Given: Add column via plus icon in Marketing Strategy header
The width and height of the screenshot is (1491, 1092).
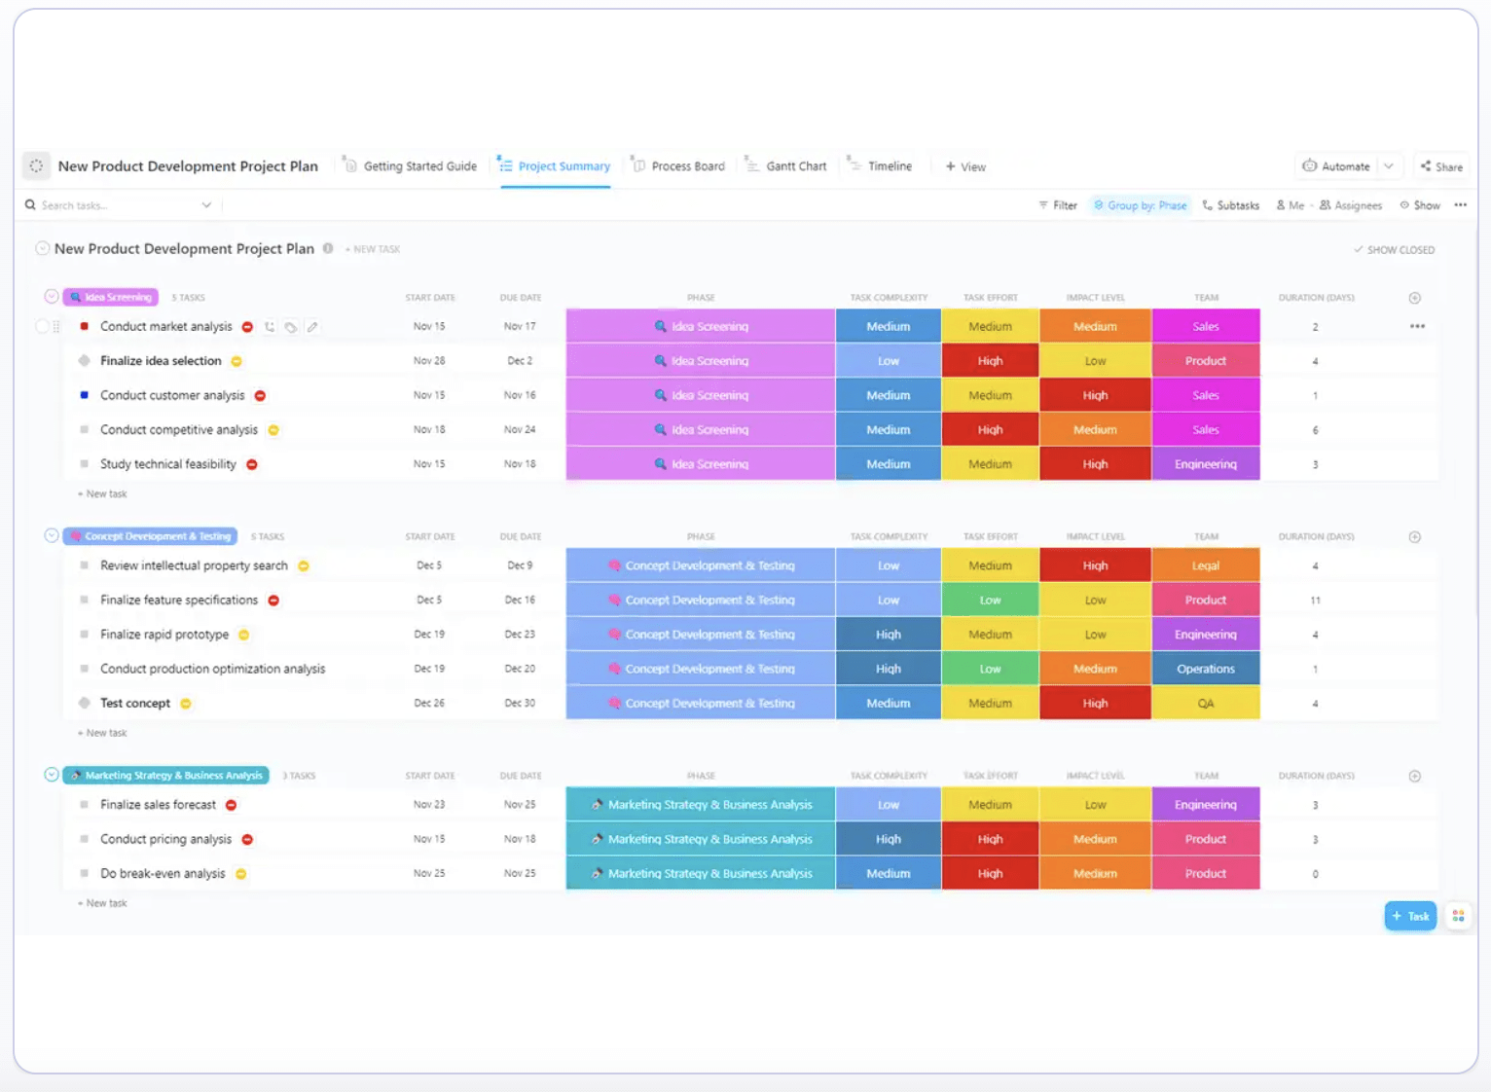Looking at the screenshot, I should (x=1415, y=777).
